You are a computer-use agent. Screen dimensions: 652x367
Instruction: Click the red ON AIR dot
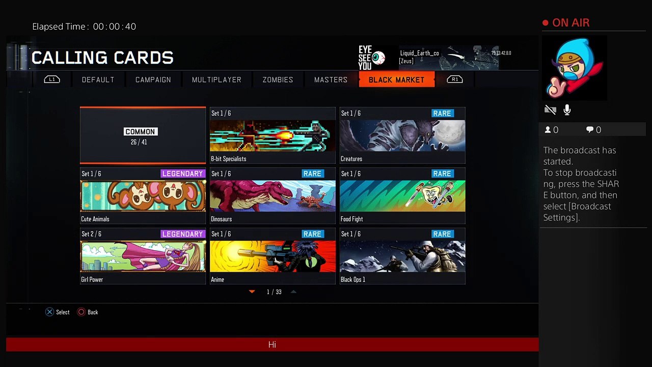point(546,23)
